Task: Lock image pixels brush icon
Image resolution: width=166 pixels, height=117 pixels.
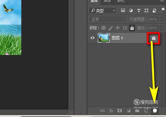Action: (x=111, y=28)
